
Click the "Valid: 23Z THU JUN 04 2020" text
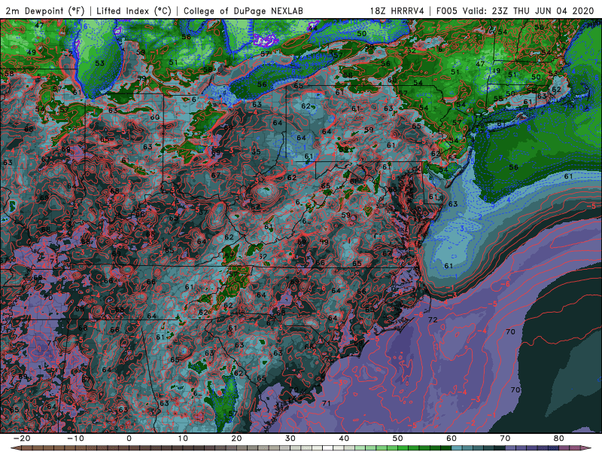(x=528, y=11)
